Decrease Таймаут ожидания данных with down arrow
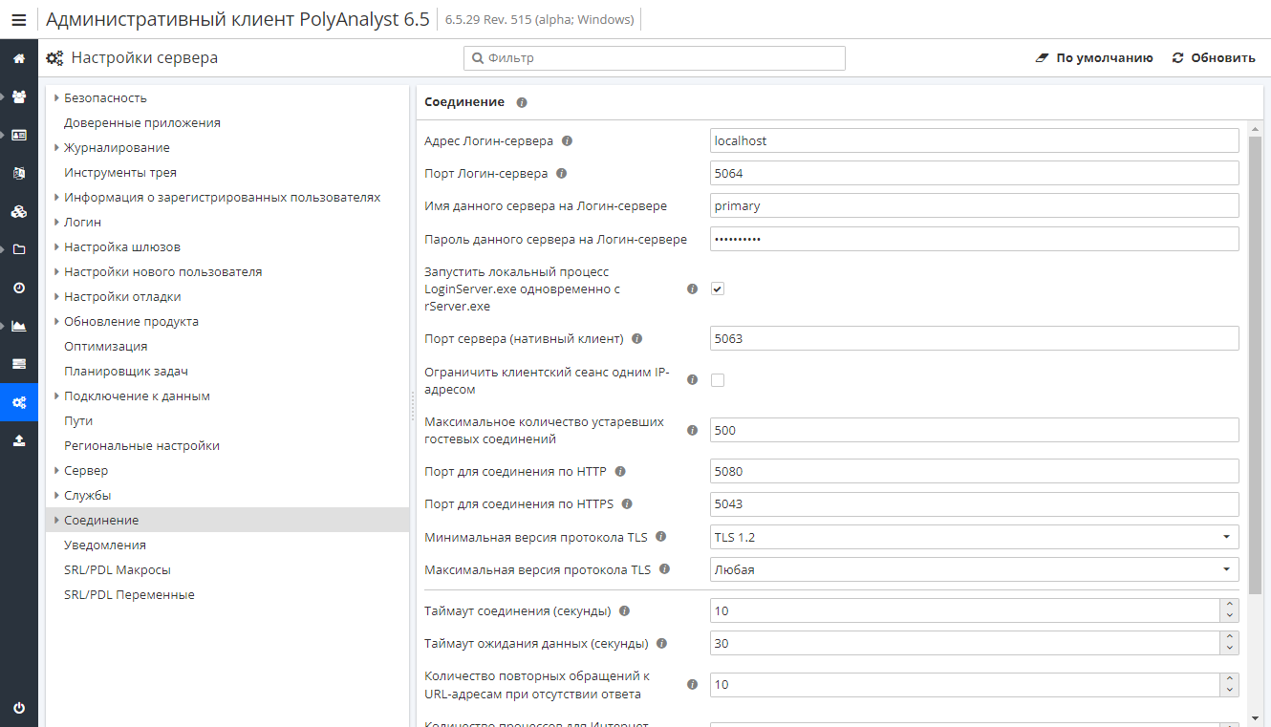 1229,650
